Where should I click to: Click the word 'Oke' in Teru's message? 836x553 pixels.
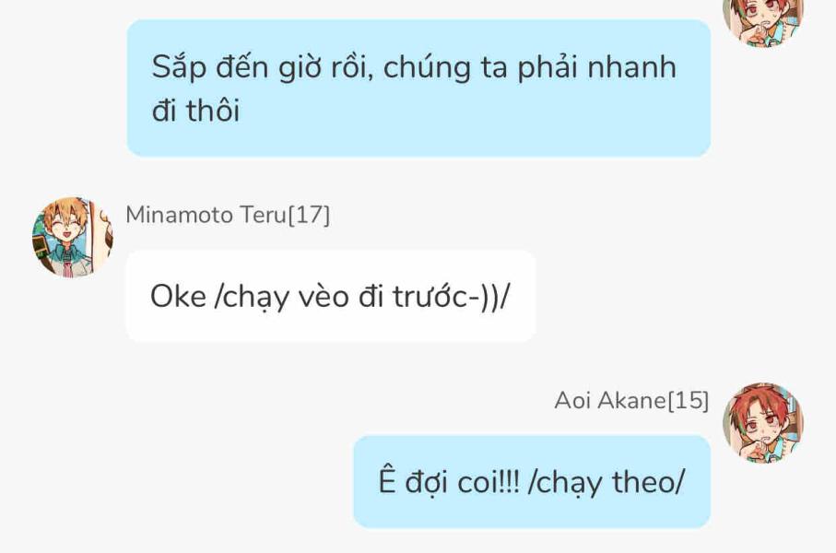pyautogui.click(x=178, y=297)
